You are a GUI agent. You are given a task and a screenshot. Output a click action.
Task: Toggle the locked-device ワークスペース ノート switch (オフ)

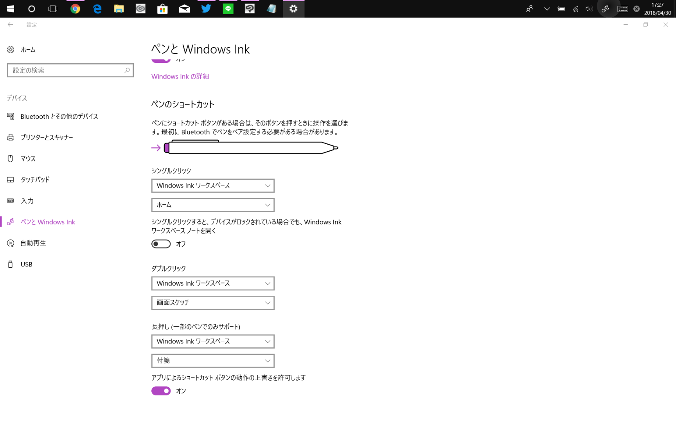pyautogui.click(x=161, y=244)
